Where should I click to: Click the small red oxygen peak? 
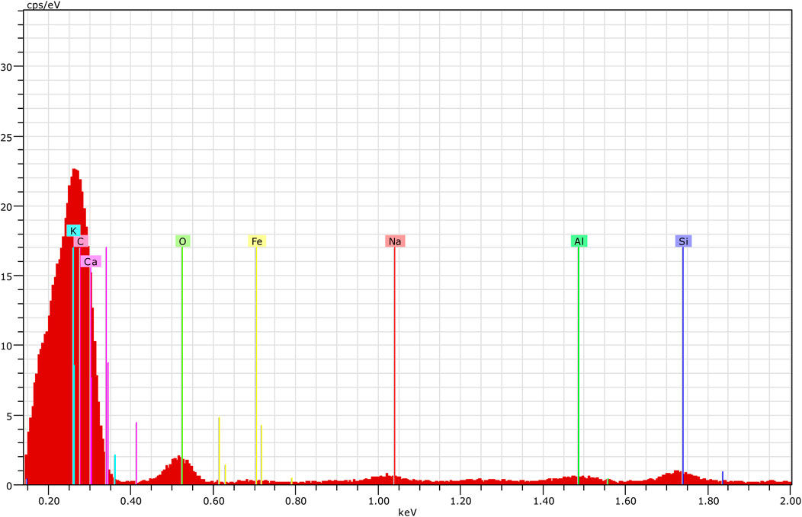178,470
